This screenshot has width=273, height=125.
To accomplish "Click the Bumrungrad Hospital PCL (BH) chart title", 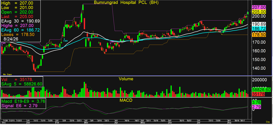I will [x=126, y=2].
